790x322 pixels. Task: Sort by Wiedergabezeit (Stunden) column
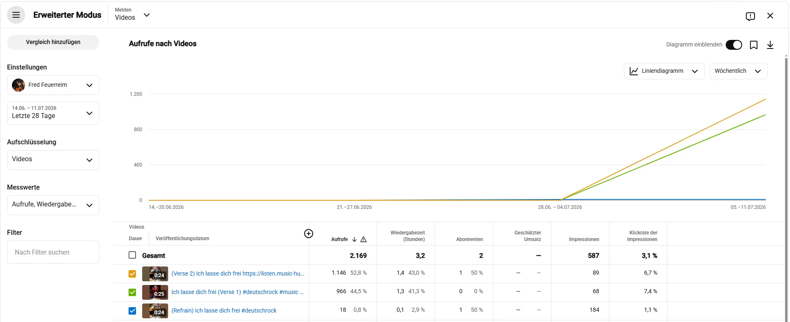coord(408,236)
